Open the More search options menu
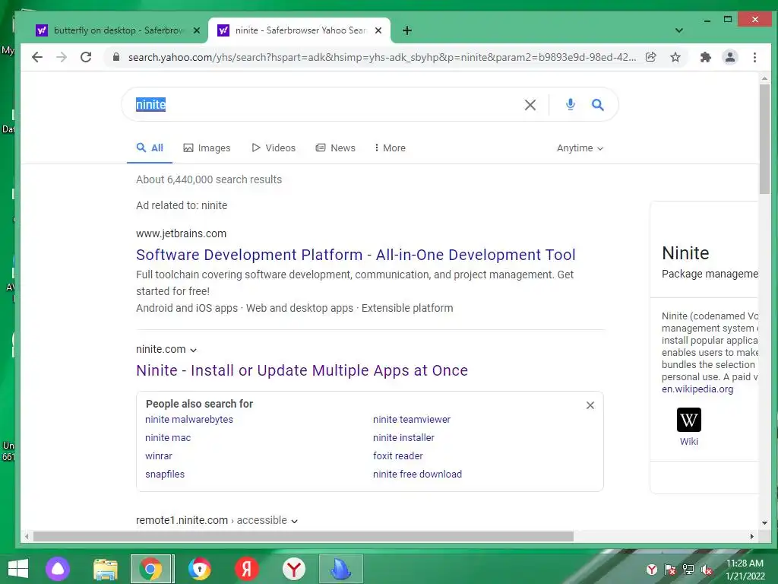Viewport: 778px width, 584px height. pos(390,148)
